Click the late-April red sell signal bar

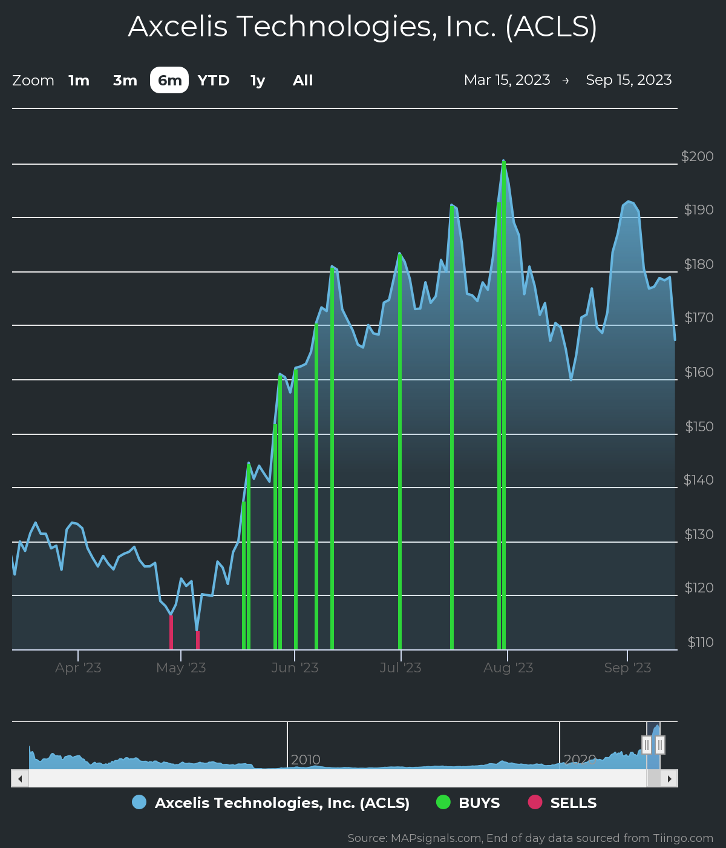171,632
